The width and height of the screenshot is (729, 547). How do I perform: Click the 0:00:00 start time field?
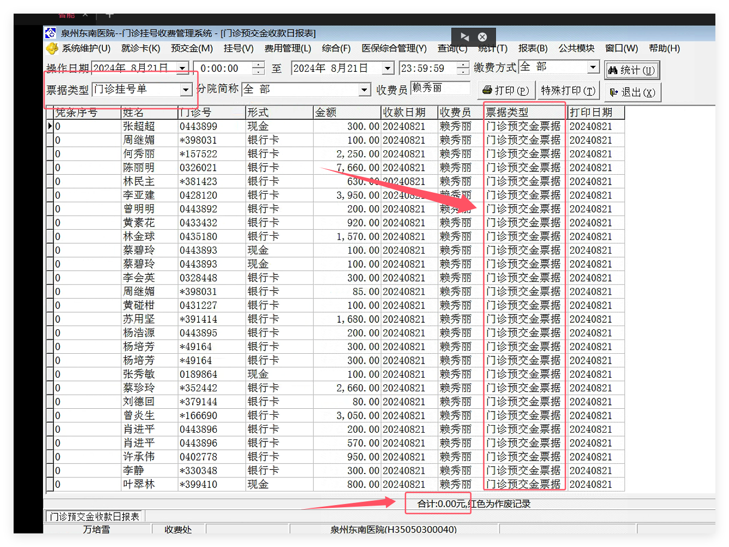pos(224,69)
